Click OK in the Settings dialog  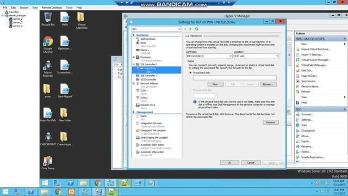[229, 163]
